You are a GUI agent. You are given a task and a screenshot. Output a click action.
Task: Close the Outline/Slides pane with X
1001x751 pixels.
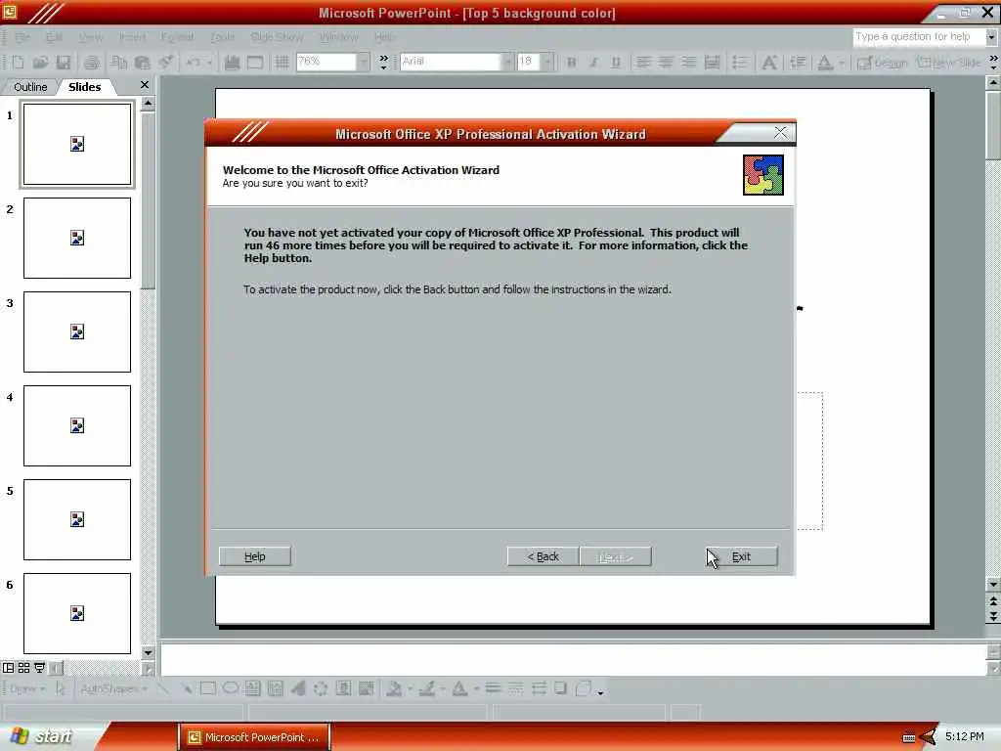tap(145, 84)
